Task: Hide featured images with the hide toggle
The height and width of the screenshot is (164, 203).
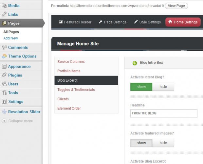Action: (x=163, y=143)
